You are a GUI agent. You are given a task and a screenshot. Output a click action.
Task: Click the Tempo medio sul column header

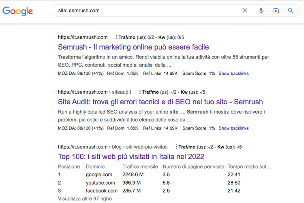pos(250,166)
